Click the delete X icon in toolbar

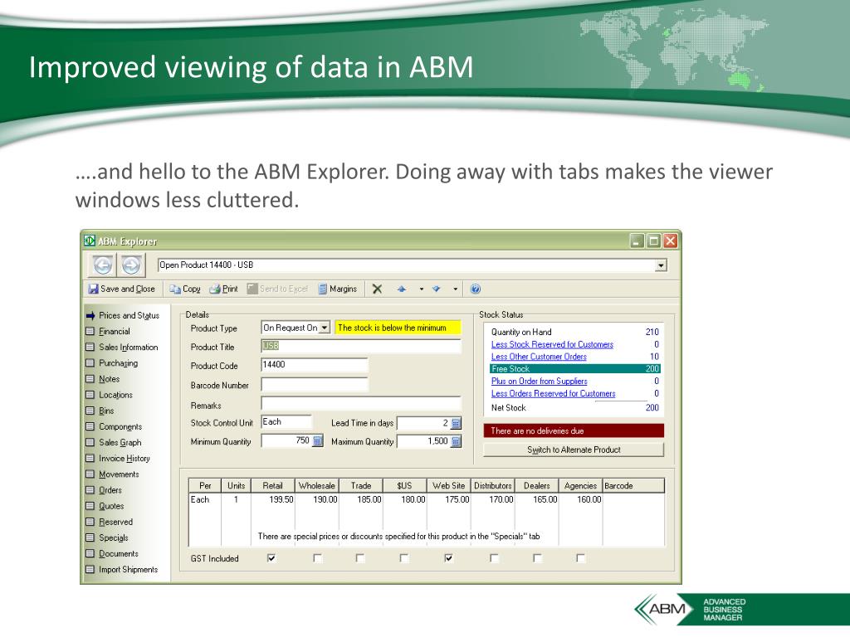(378, 289)
